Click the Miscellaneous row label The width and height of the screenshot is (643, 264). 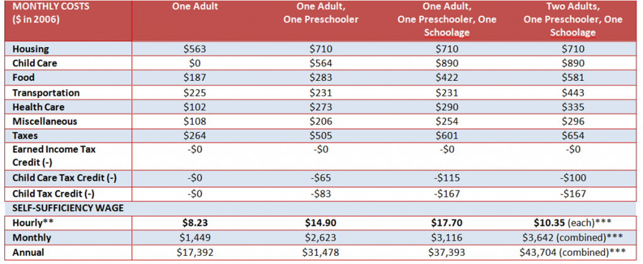45,122
